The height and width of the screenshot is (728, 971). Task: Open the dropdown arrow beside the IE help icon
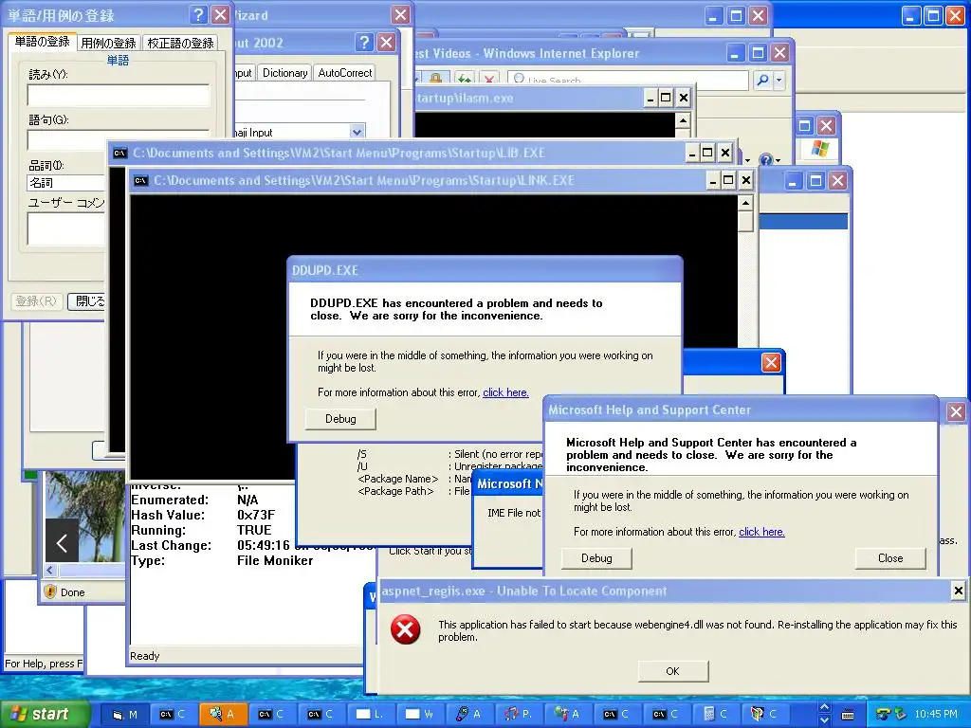(778, 161)
